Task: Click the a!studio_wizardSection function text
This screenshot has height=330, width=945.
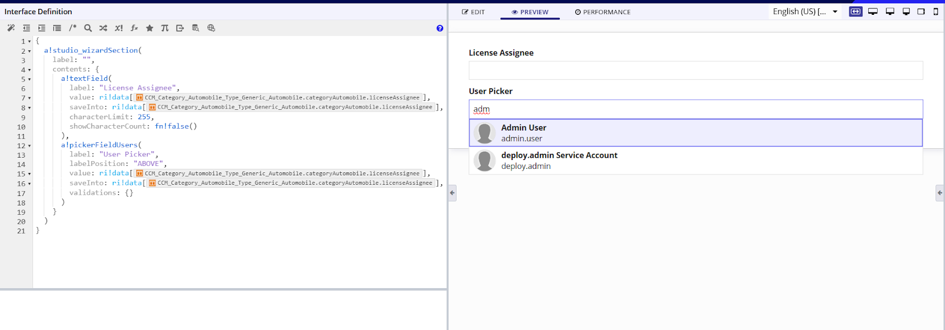Action: (91, 50)
